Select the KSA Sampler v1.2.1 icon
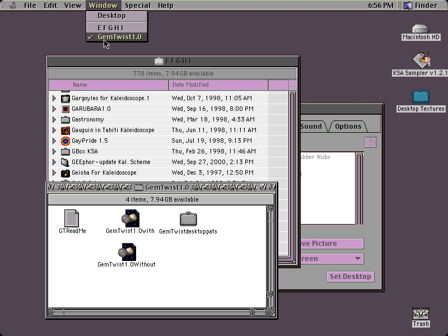 click(421, 60)
